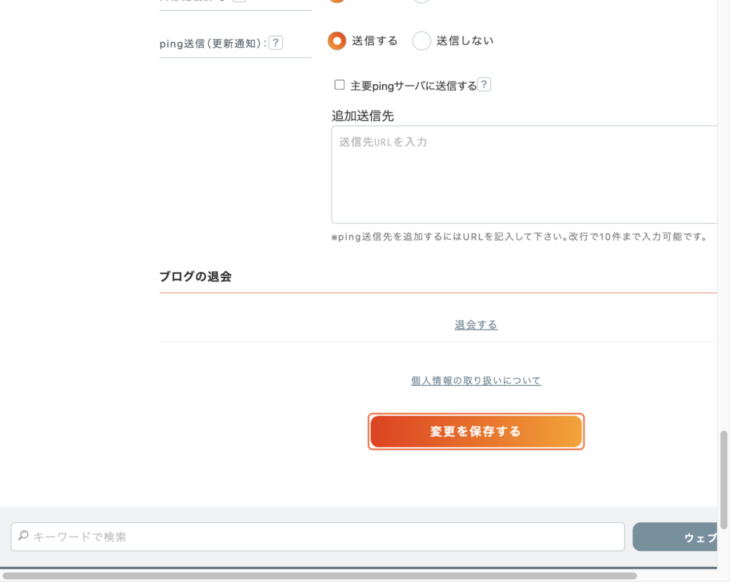Open help icon next to 主要pingサーバに送信する
The width and height of the screenshot is (730, 582).
click(x=484, y=85)
